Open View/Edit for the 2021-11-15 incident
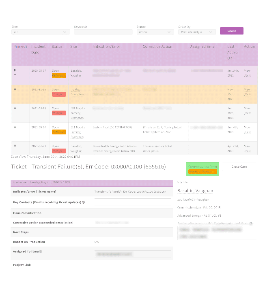265x285 pixels. pos(247,92)
